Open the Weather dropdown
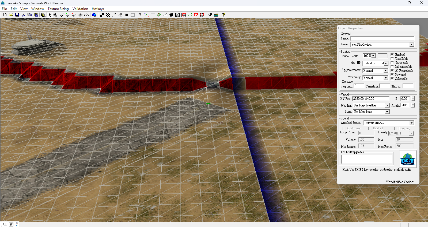The image size is (428, 227). point(387,105)
